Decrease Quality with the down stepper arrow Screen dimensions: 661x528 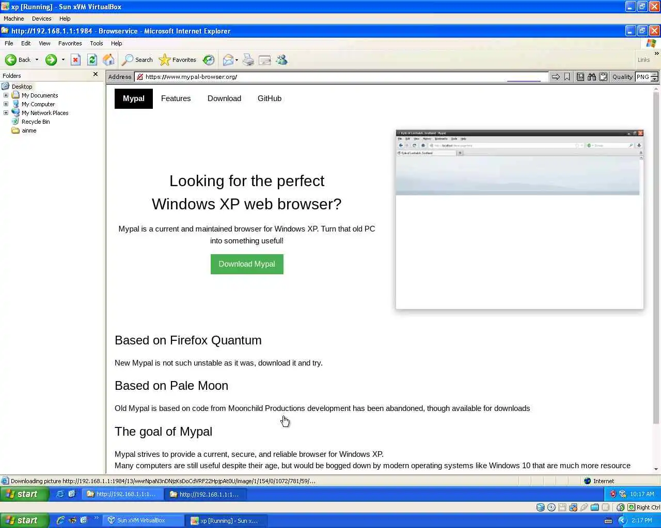[654, 79]
